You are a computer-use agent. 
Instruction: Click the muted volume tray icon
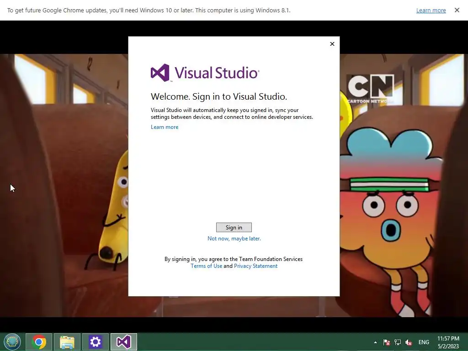[x=409, y=342]
